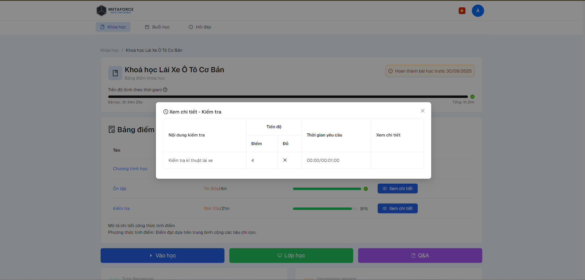
Task: Switch to the Khóa học tab
Action: click(x=113, y=27)
